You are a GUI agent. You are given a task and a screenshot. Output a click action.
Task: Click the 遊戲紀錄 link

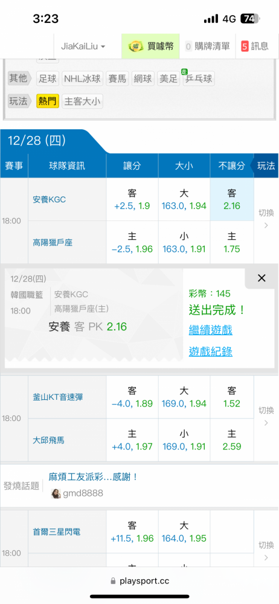tap(210, 352)
